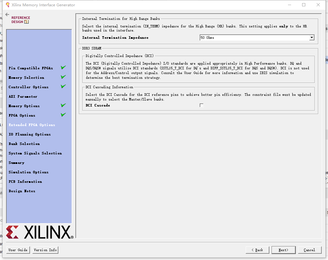Select Memory Selection step in sidebar
The width and height of the screenshot is (328, 260).
pos(26,78)
